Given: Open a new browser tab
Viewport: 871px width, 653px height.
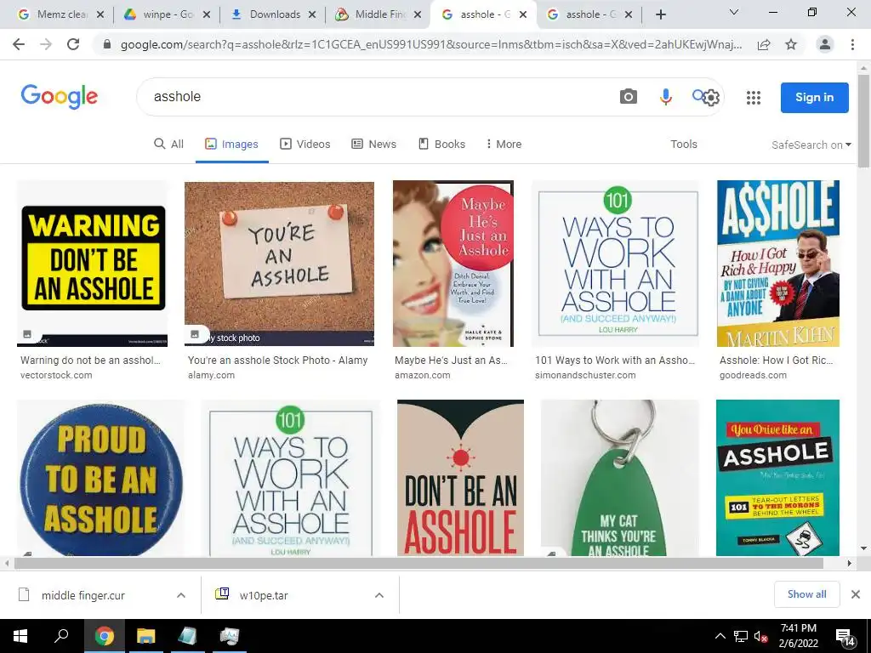Looking at the screenshot, I should tap(660, 14).
